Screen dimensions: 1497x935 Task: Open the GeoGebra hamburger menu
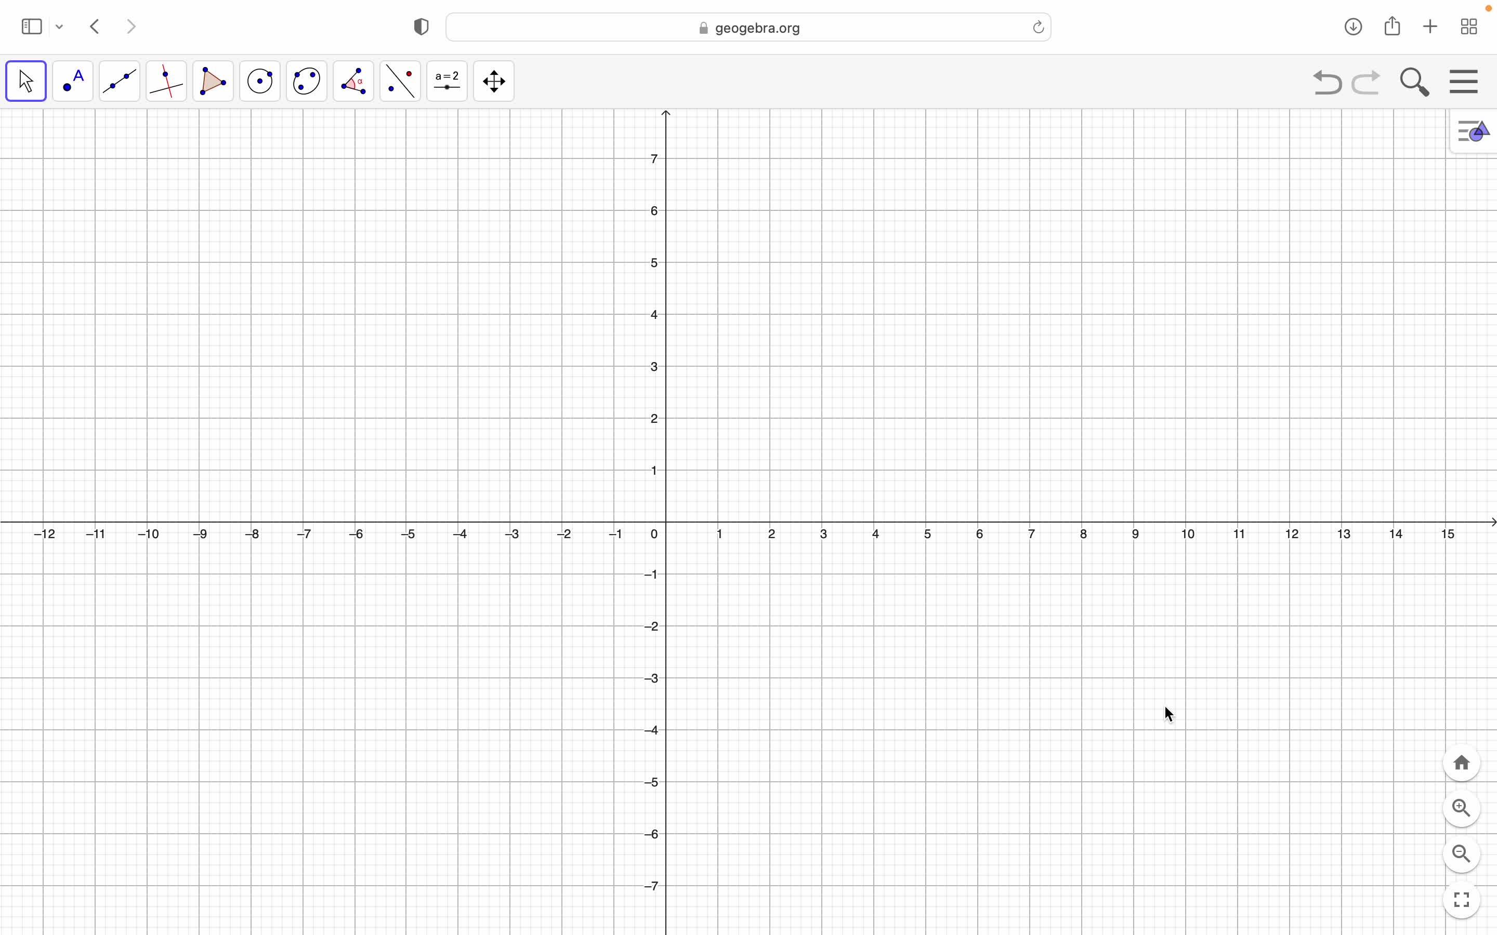(x=1464, y=82)
